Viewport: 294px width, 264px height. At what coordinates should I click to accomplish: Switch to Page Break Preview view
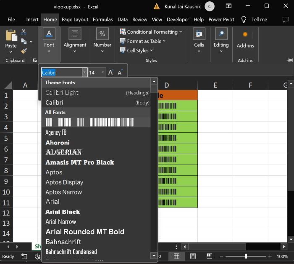click(x=209, y=256)
